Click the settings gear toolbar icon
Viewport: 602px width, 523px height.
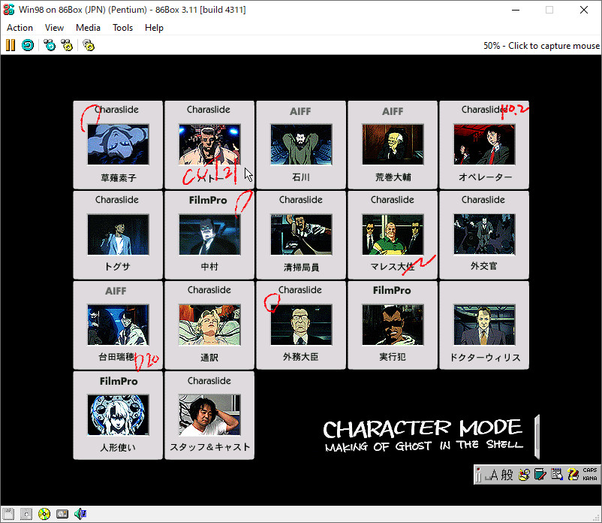tap(89, 45)
